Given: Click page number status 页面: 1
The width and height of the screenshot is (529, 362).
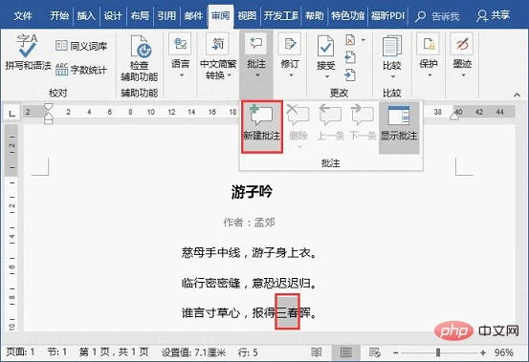Looking at the screenshot, I should 21,352.
